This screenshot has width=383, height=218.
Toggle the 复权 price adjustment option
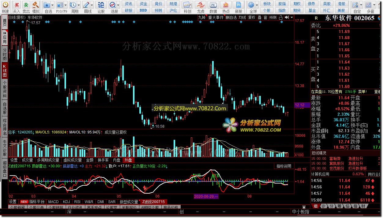pos(252,18)
